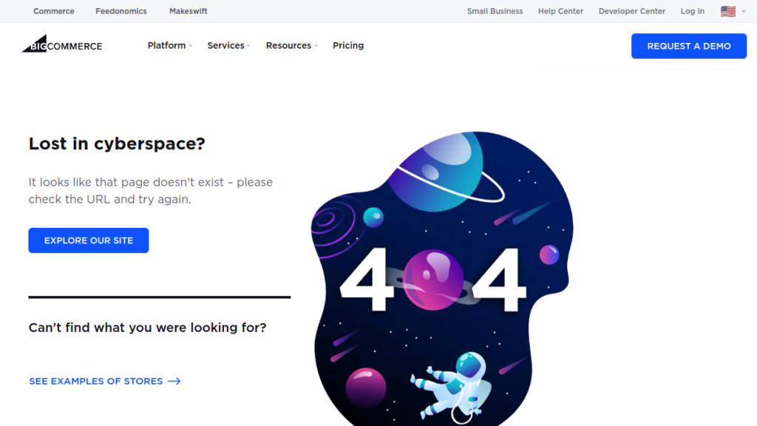This screenshot has width=757, height=426.
Task: Open the Developer Center link
Action: point(632,11)
